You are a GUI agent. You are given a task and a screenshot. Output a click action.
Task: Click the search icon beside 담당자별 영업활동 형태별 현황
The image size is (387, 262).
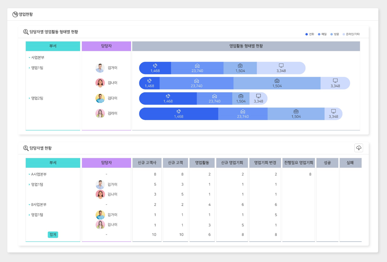click(26, 32)
